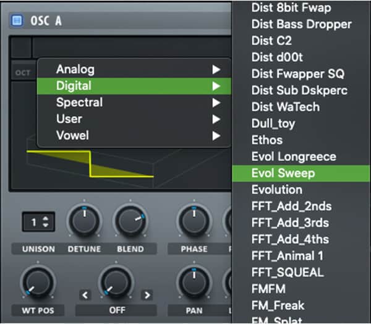Click the Digital row arrow
This screenshot has width=371, height=324.
pos(216,86)
